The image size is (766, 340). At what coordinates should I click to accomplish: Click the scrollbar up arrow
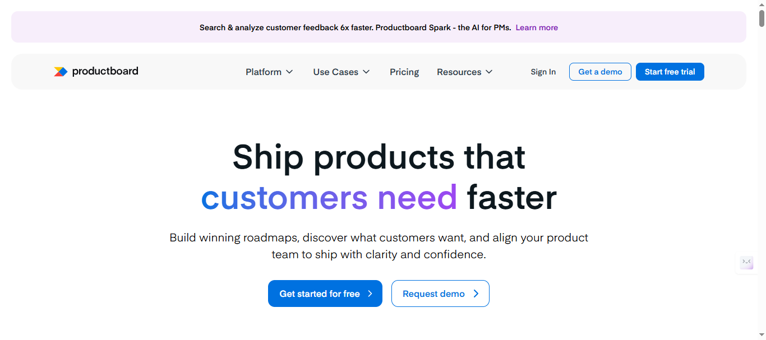click(x=762, y=4)
